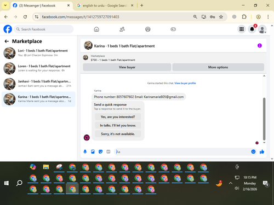Open the Groups icon in top navigation

point(147,29)
